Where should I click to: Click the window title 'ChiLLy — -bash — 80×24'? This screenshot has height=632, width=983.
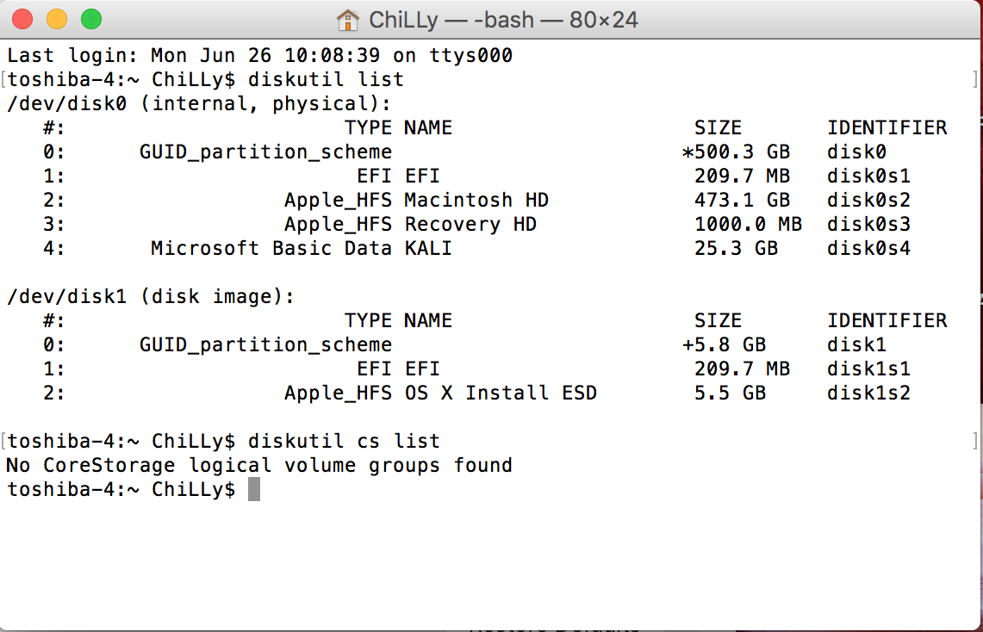click(x=503, y=20)
